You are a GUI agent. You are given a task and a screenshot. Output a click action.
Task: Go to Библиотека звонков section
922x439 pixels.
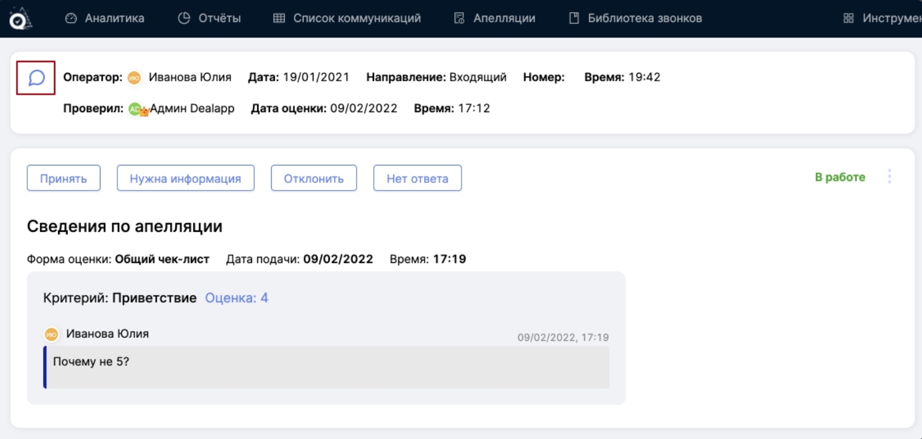tap(644, 19)
